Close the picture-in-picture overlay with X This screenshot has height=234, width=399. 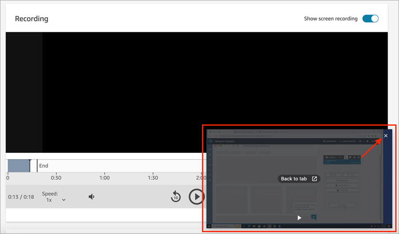pyautogui.click(x=386, y=136)
